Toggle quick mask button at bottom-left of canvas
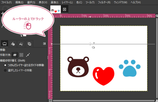 50,101
